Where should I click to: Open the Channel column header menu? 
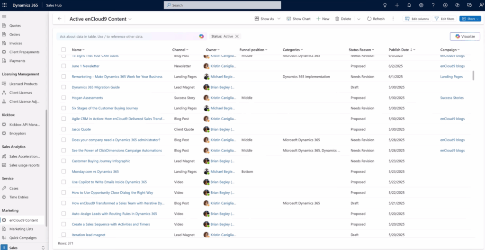(180, 50)
